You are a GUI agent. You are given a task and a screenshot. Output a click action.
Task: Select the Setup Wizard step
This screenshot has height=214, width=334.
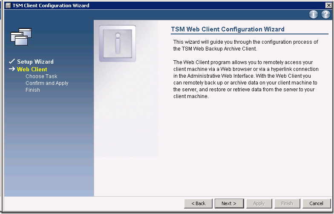click(x=35, y=62)
